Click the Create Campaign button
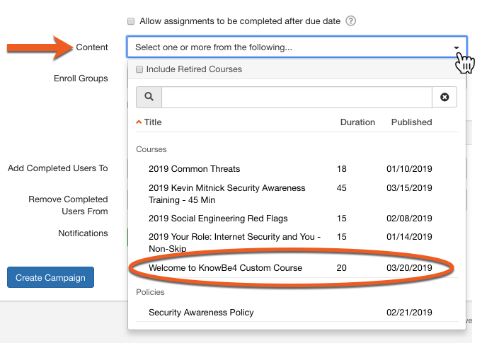Image resolution: width=482 pixels, height=343 pixels. coord(50,277)
